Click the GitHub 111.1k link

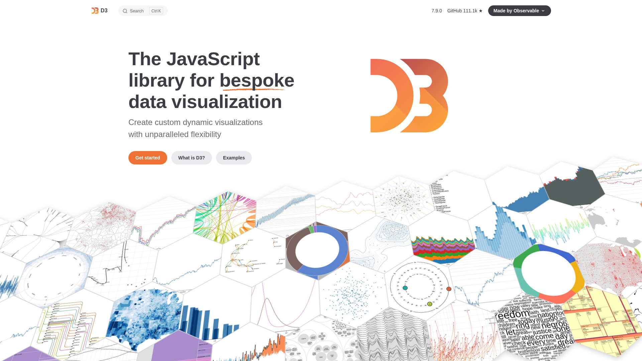[x=462, y=10]
